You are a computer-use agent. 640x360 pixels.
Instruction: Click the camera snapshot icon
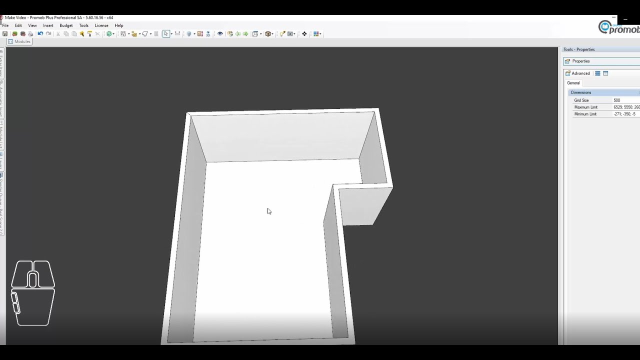point(290,34)
